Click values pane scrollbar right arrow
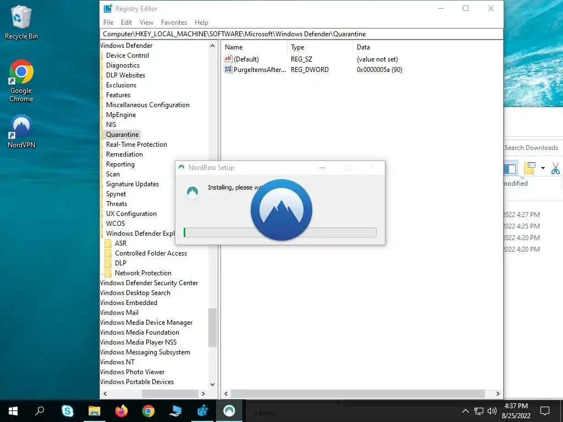The image size is (563, 422). [x=498, y=393]
